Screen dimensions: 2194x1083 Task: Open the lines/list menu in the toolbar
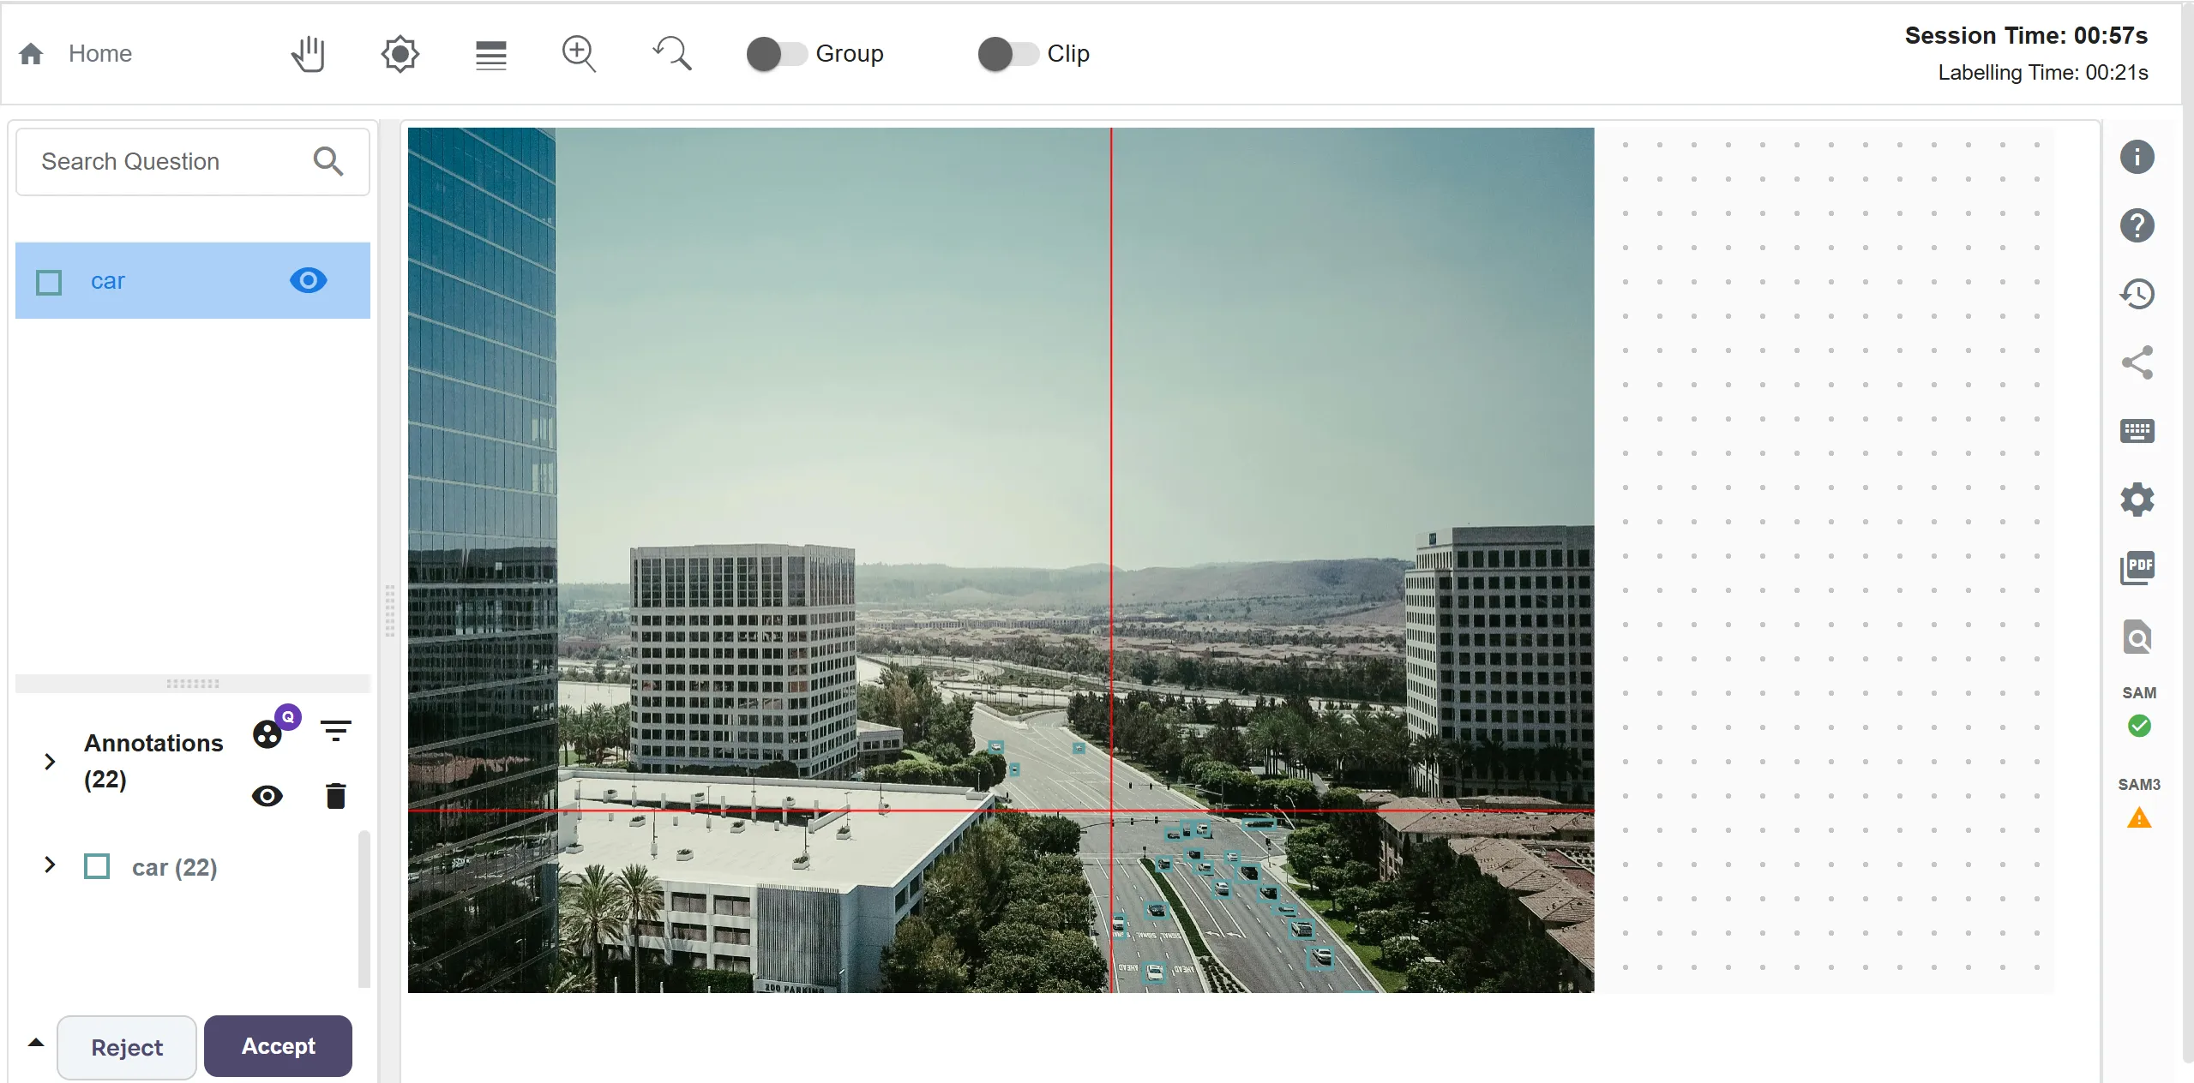pos(490,53)
